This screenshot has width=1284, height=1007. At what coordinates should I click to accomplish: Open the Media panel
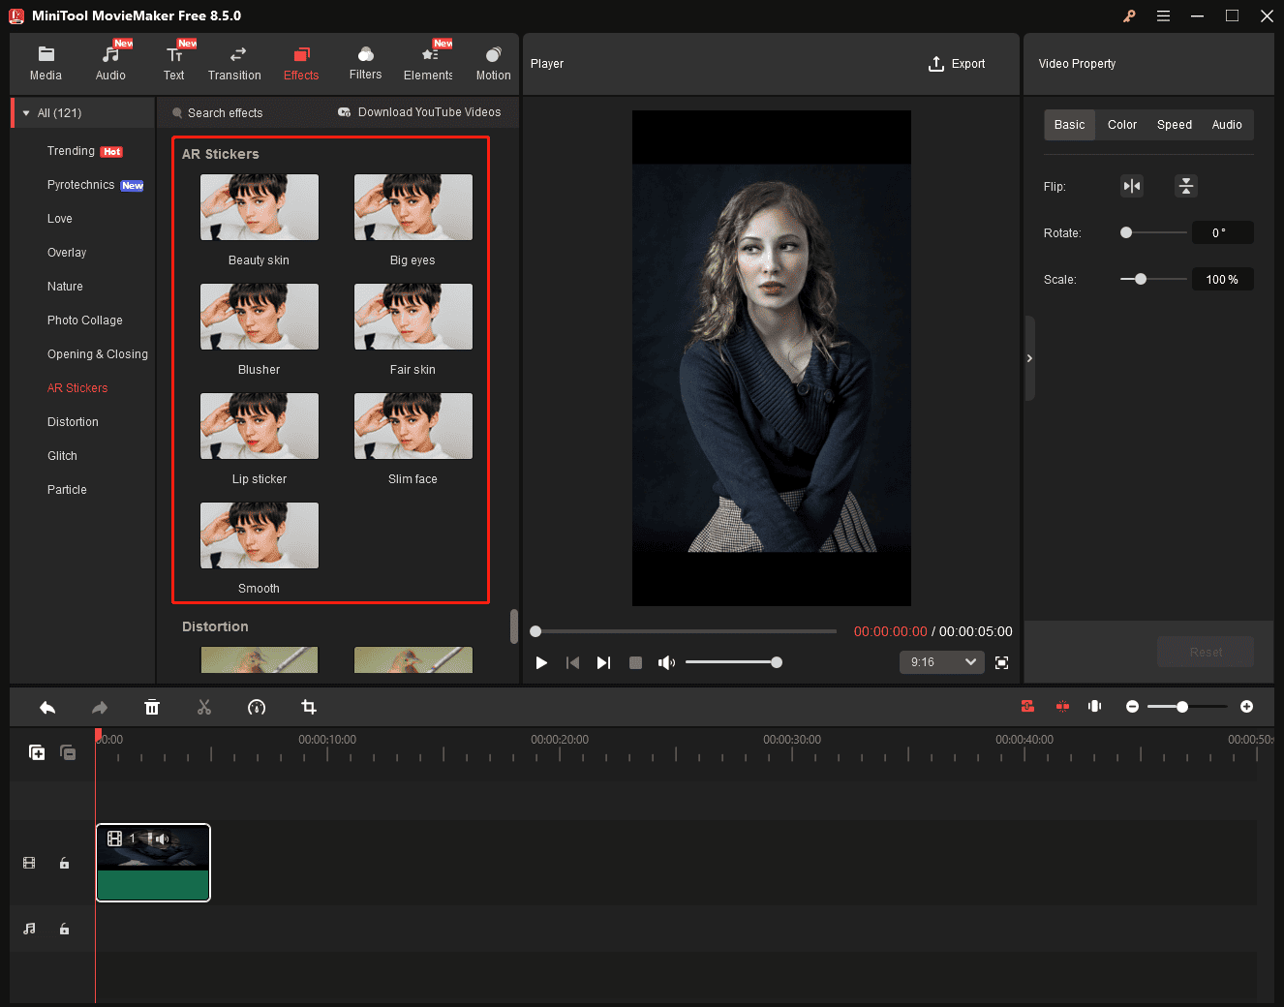46,61
